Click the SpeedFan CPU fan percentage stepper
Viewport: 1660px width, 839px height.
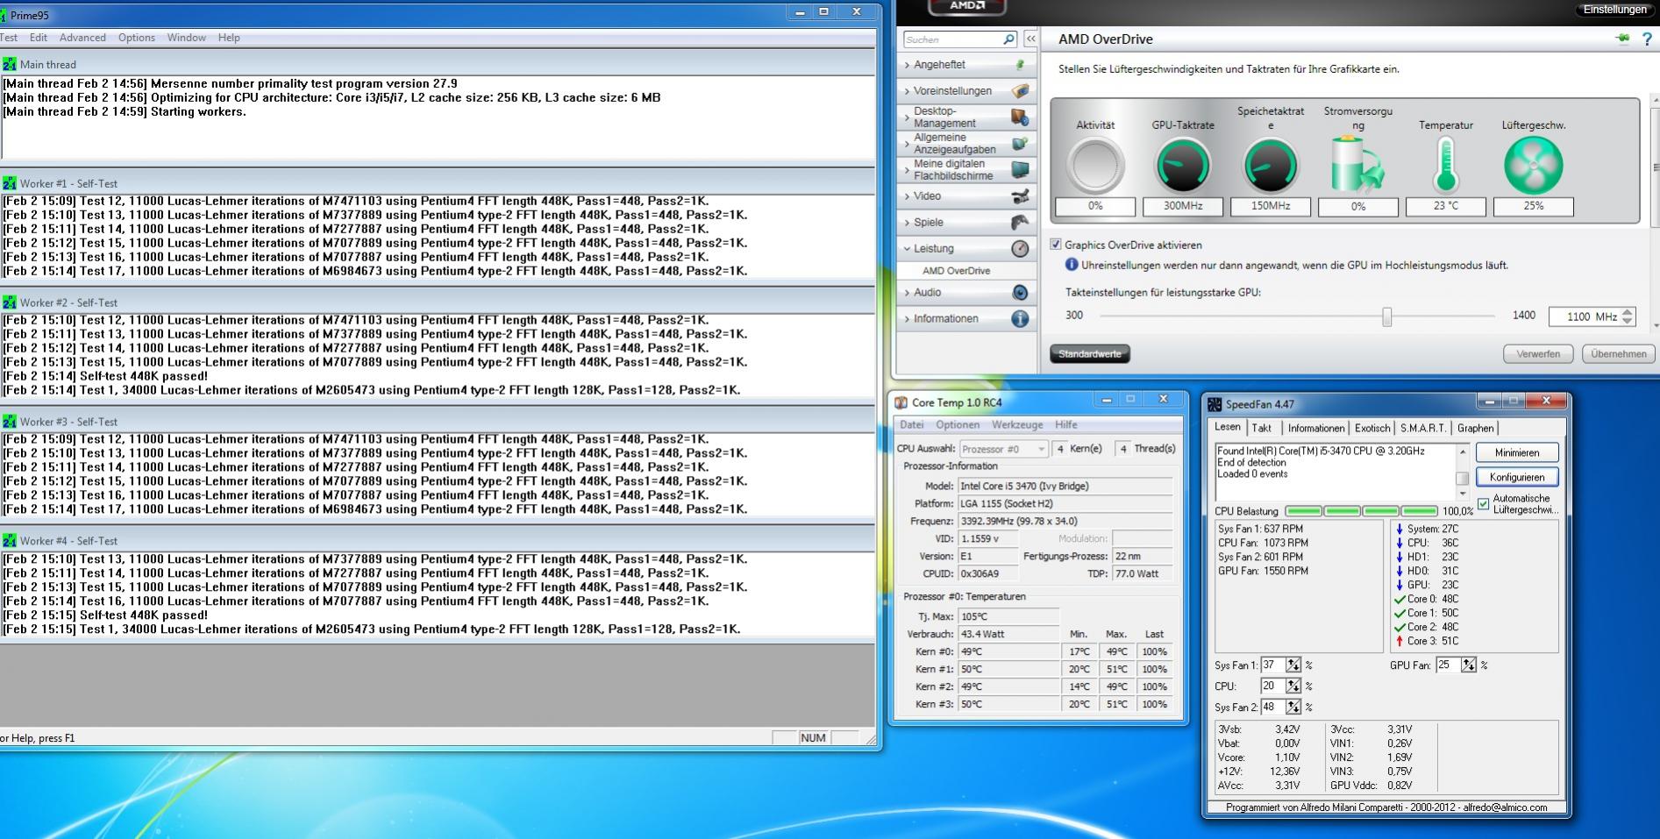tap(1293, 686)
